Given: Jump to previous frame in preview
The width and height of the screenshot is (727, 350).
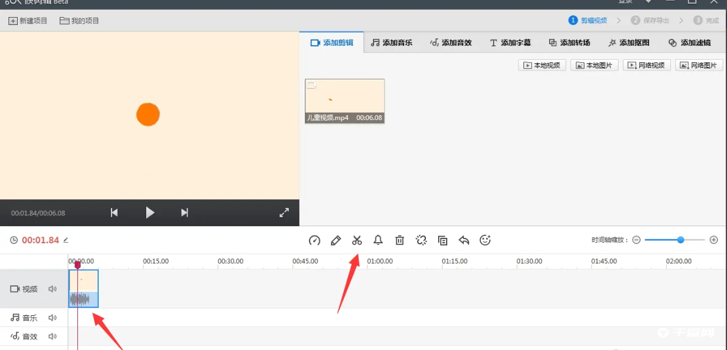Looking at the screenshot, I should pyautogui.click(x=114, y=213).
